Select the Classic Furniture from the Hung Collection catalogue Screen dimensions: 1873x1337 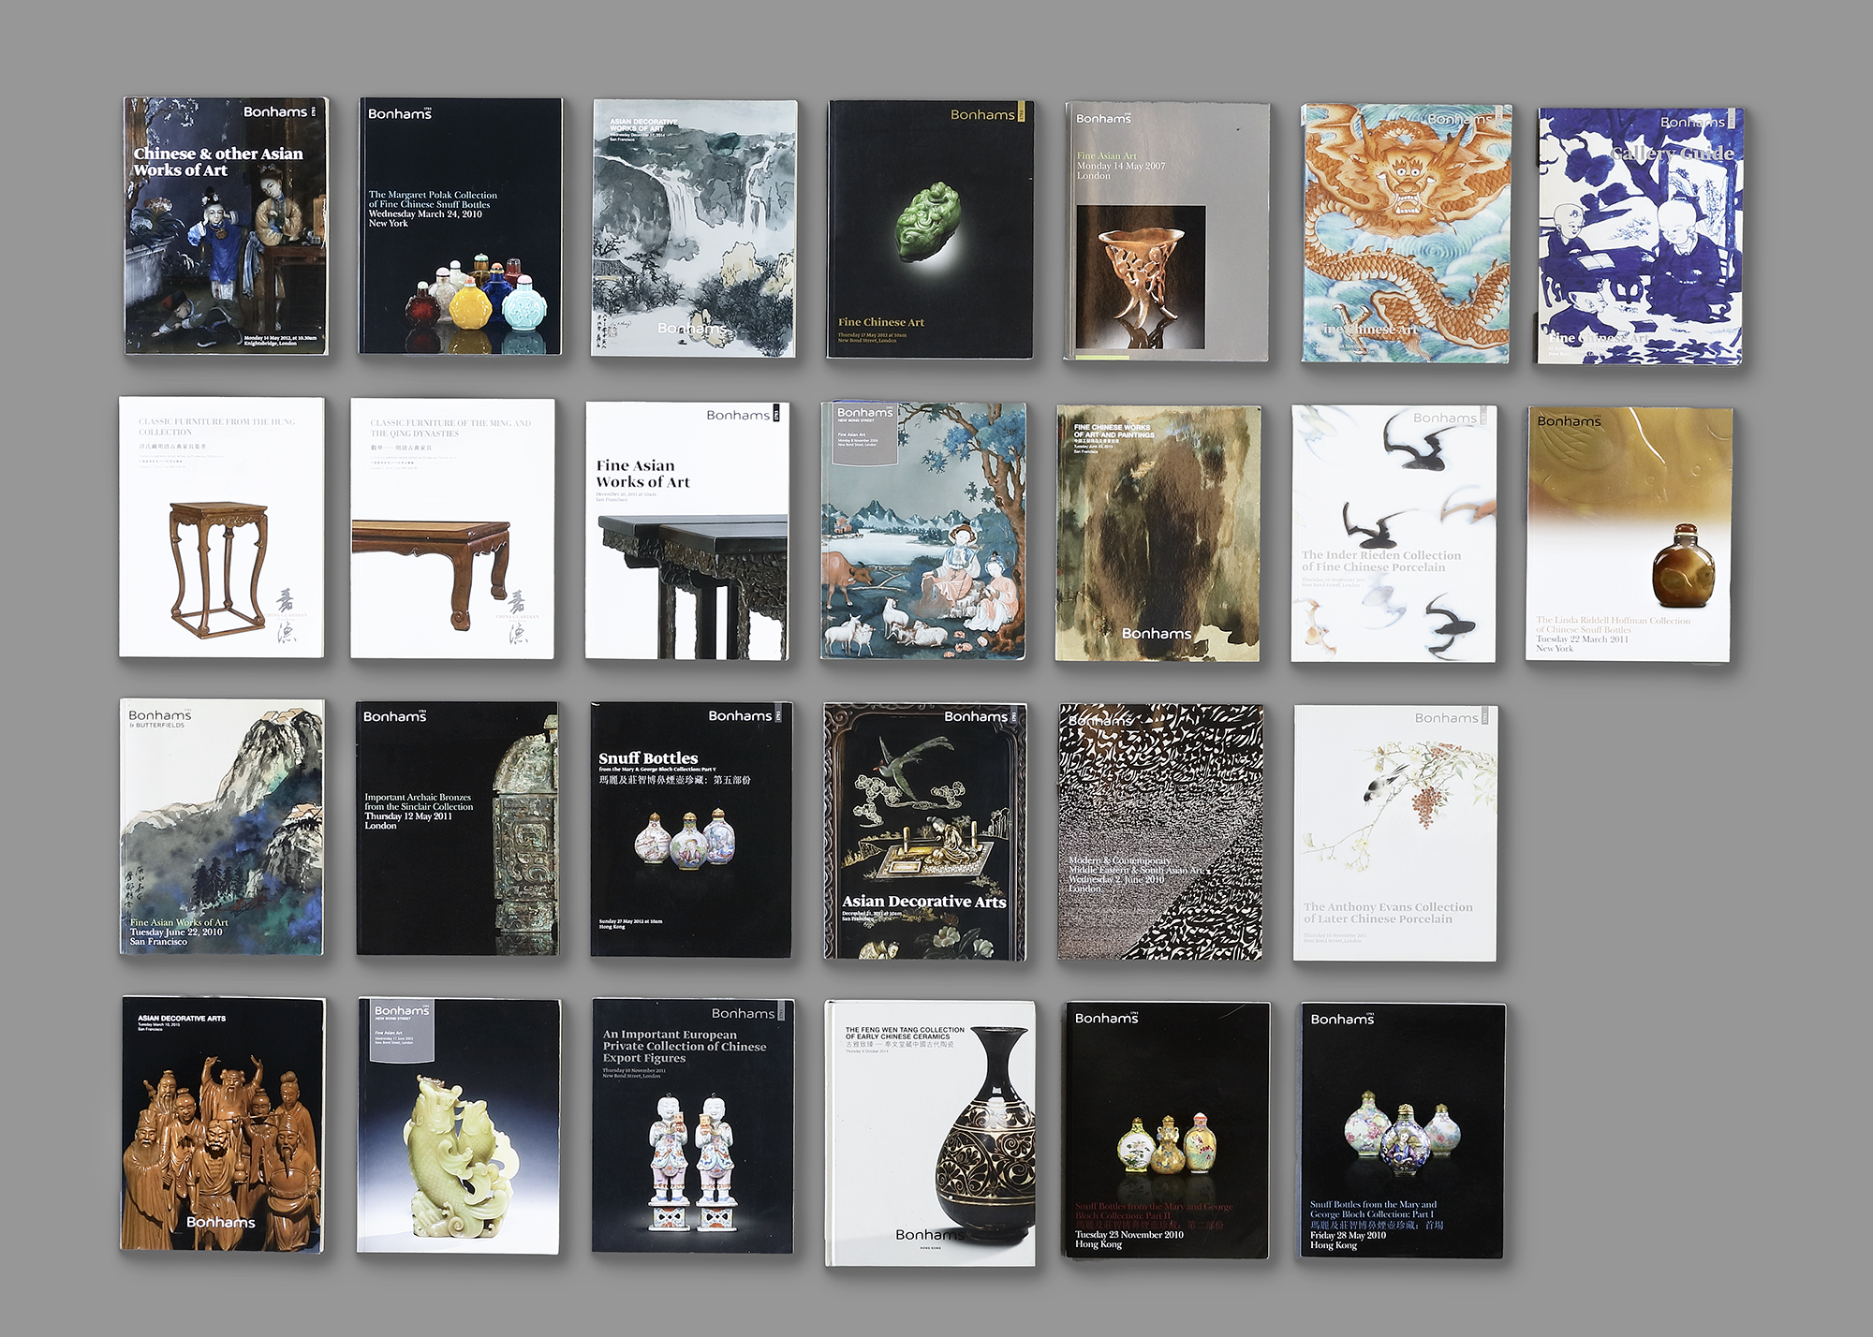click(x=221, y=527)
